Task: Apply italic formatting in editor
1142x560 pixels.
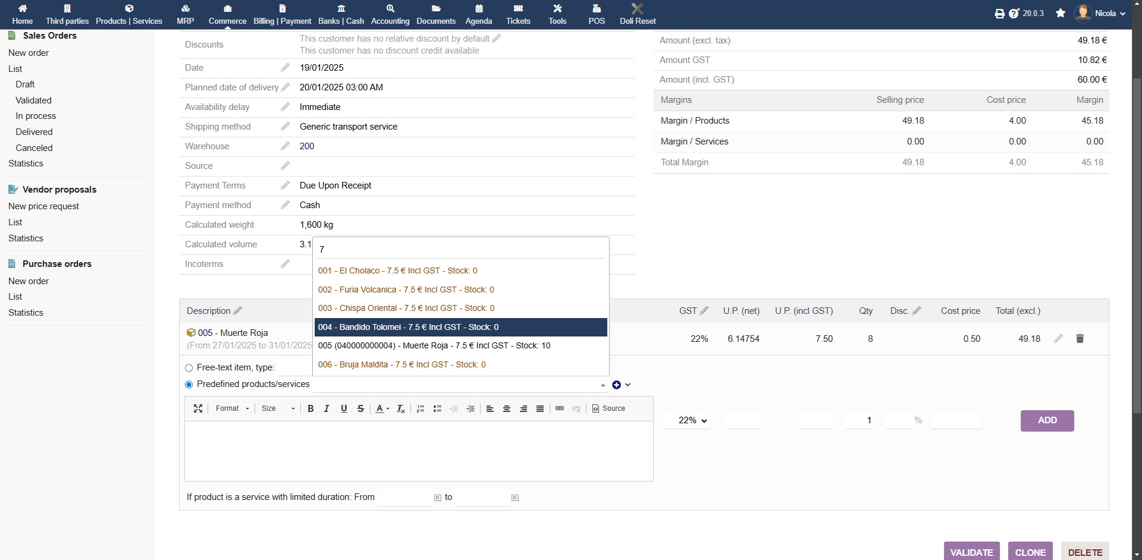Action: click(x=327, y=408)
